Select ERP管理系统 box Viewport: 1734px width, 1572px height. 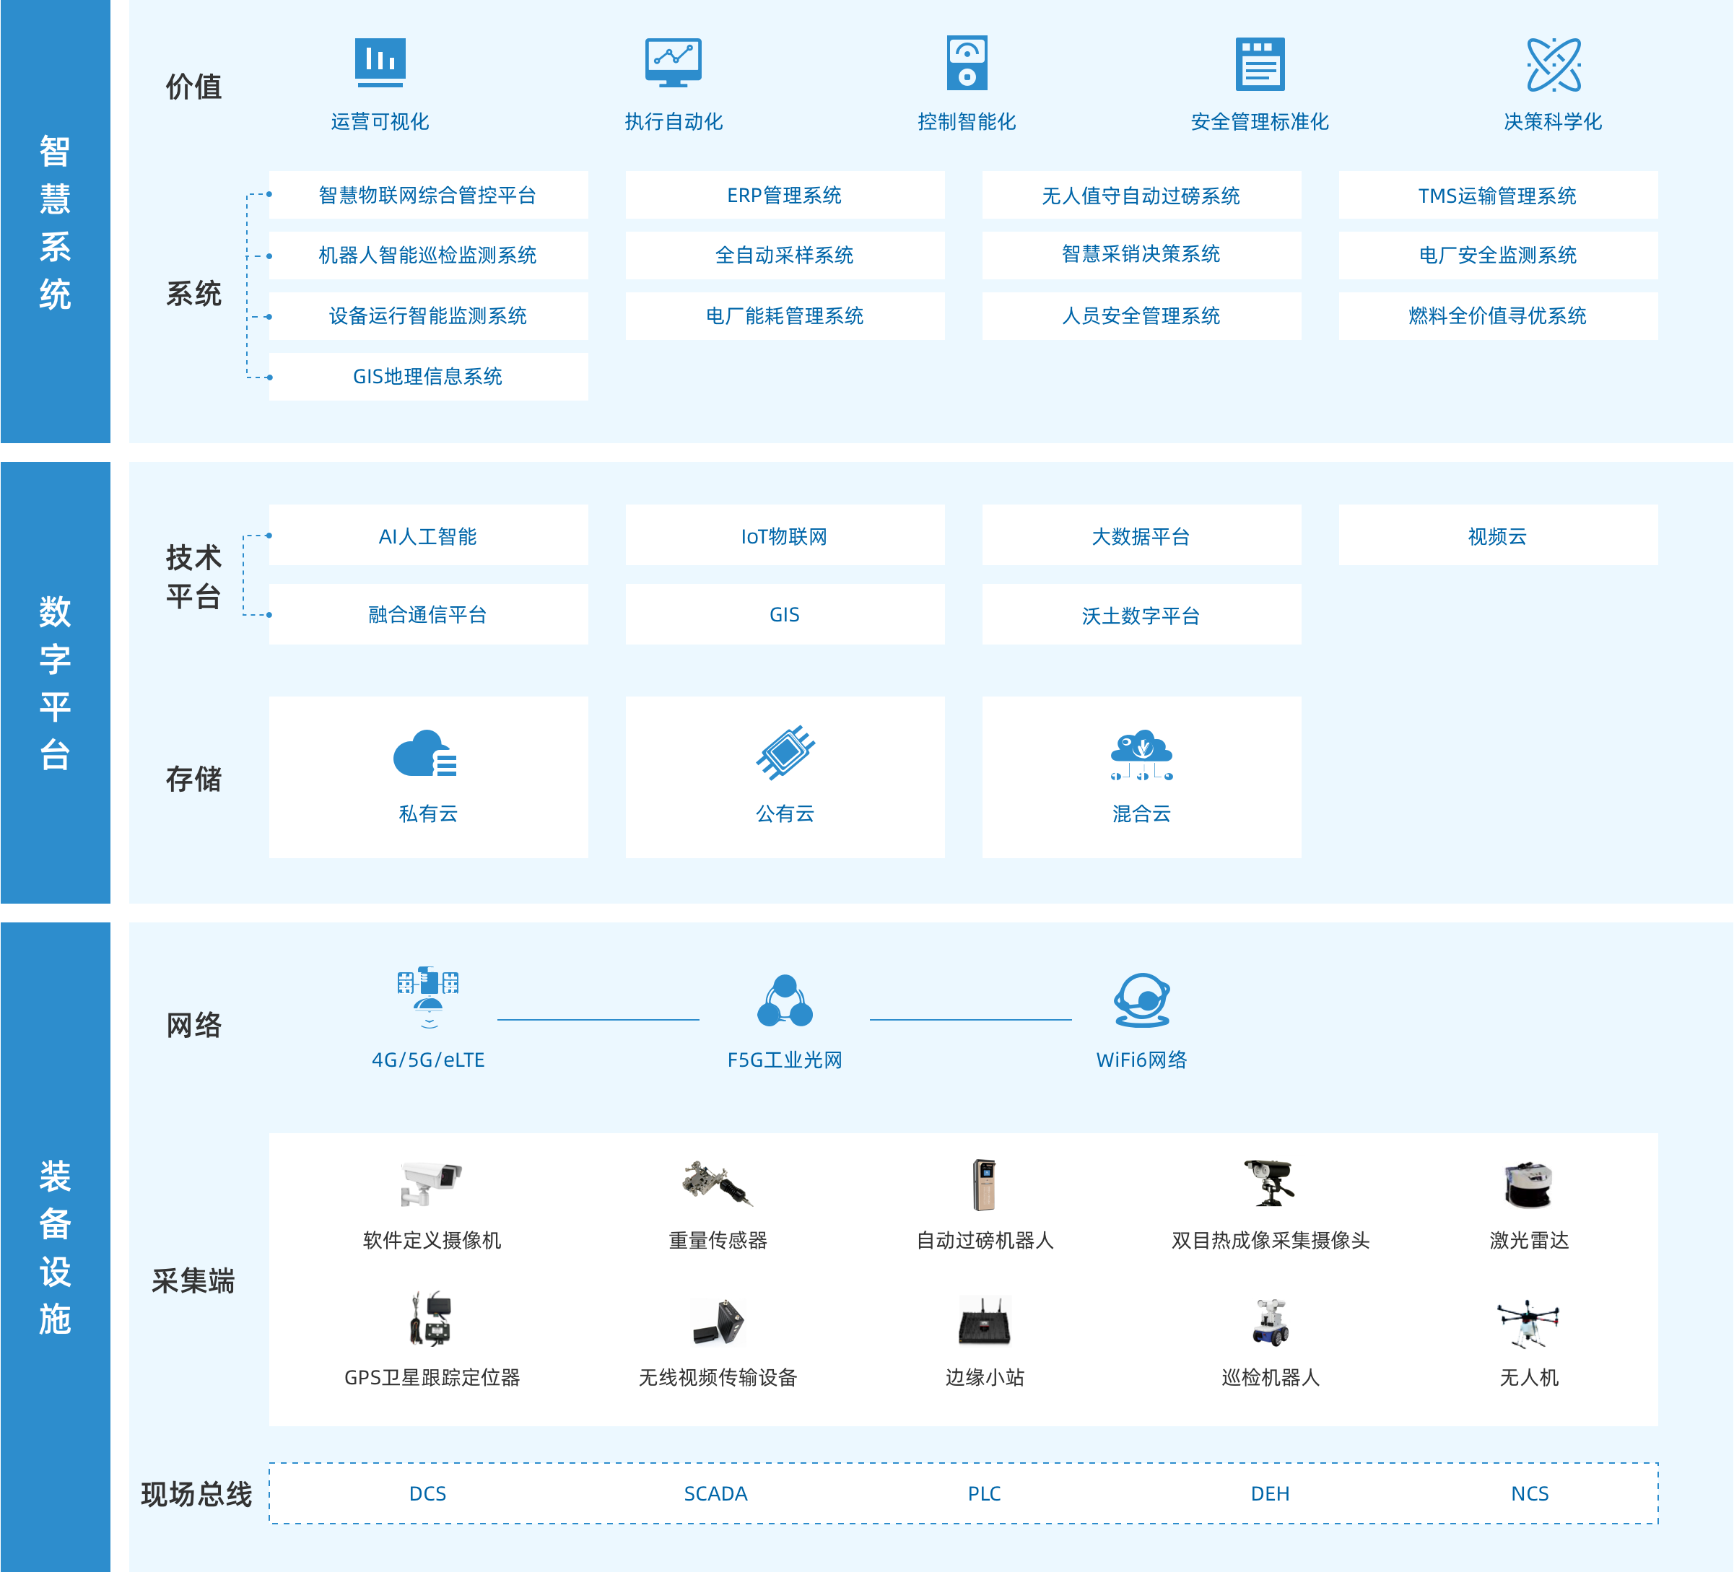[785, 195]
